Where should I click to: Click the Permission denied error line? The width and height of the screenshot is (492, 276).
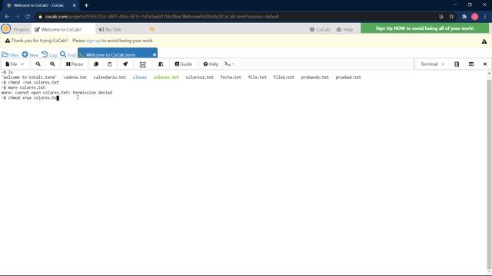click(x=57, y=93)
